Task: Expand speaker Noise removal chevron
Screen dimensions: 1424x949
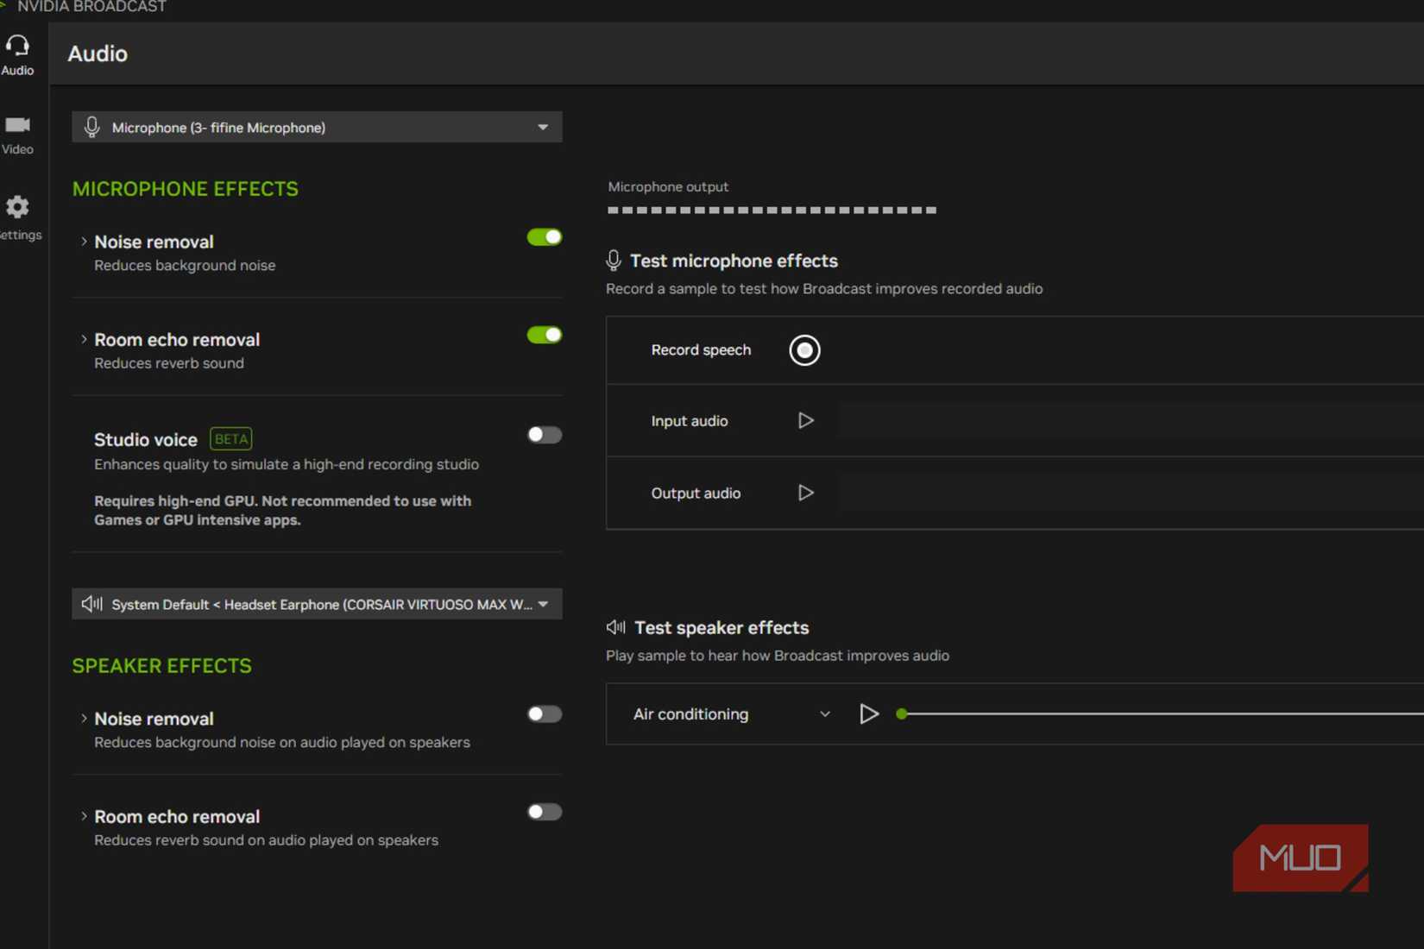Action: coord(84,718)
